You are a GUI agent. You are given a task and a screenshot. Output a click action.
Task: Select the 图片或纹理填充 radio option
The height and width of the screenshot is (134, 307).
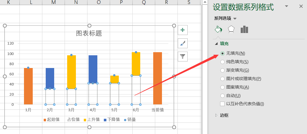222,79
